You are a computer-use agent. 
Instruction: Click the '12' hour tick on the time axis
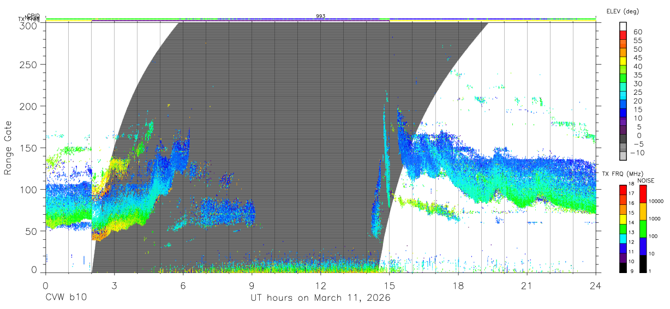click(320, 284)
